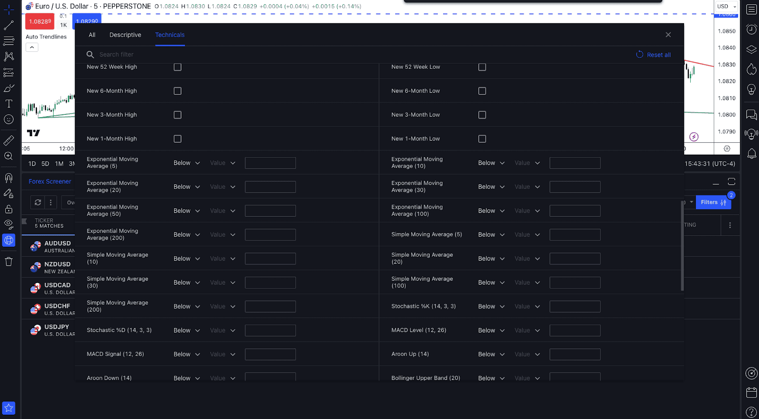Viewport: 759px width, 419px height.
Task: Select the trend line drawing tool
Action: (9, 25)
